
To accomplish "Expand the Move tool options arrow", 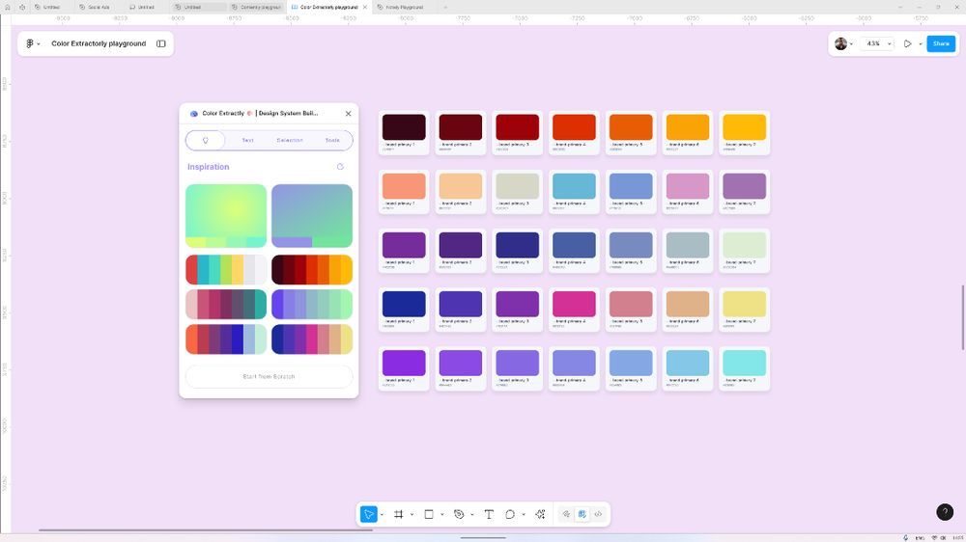I will [x=382, y=514].
